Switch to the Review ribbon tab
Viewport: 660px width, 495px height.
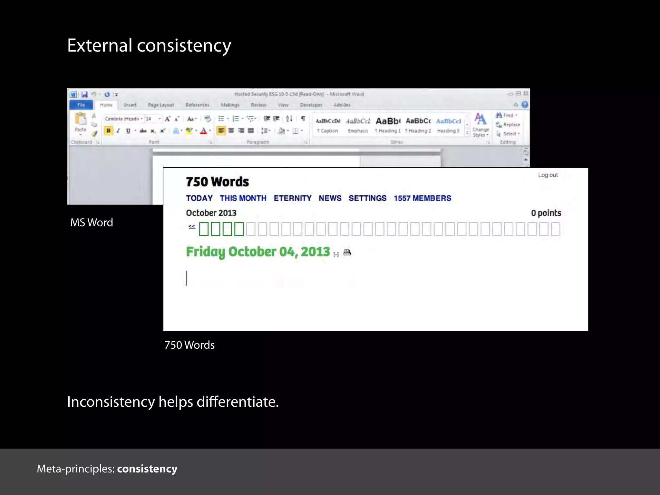[259, 105]
